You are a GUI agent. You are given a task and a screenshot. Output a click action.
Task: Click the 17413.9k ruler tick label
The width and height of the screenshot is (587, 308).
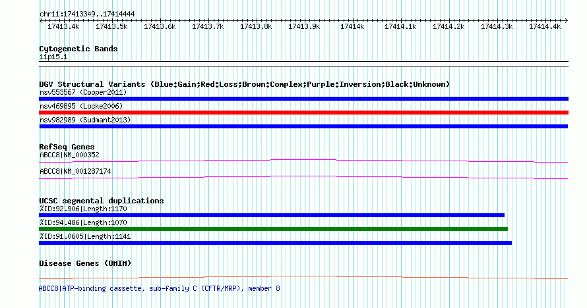(x=304, y=26)
